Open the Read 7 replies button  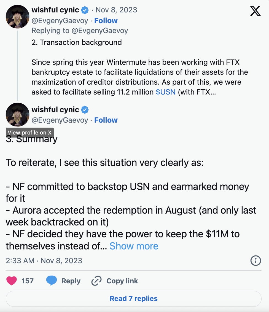pyautogui.click(x=134, y=299)
